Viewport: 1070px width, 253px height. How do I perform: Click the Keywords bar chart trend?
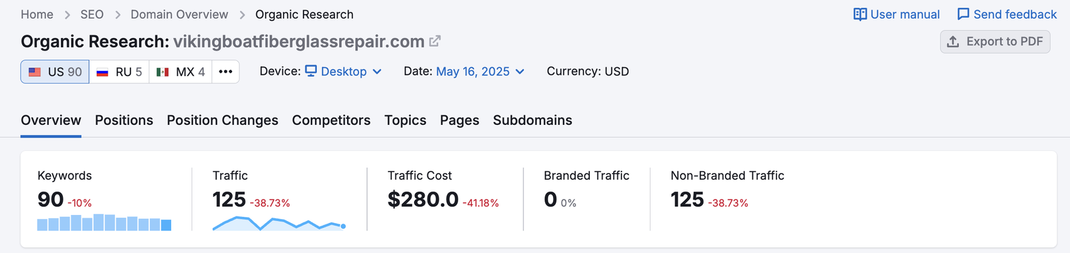tap(104, 222)
